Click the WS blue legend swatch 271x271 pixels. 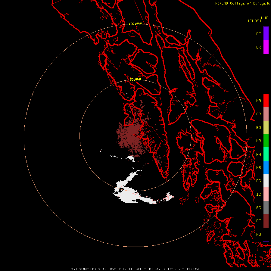click(x=266, y=167)
